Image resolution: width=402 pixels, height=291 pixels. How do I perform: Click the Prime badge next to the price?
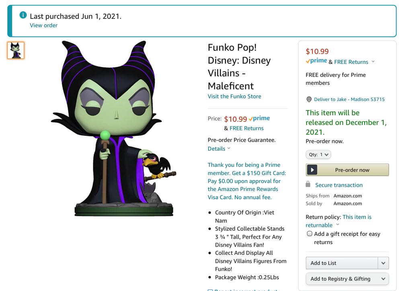(x=259, y=118)
